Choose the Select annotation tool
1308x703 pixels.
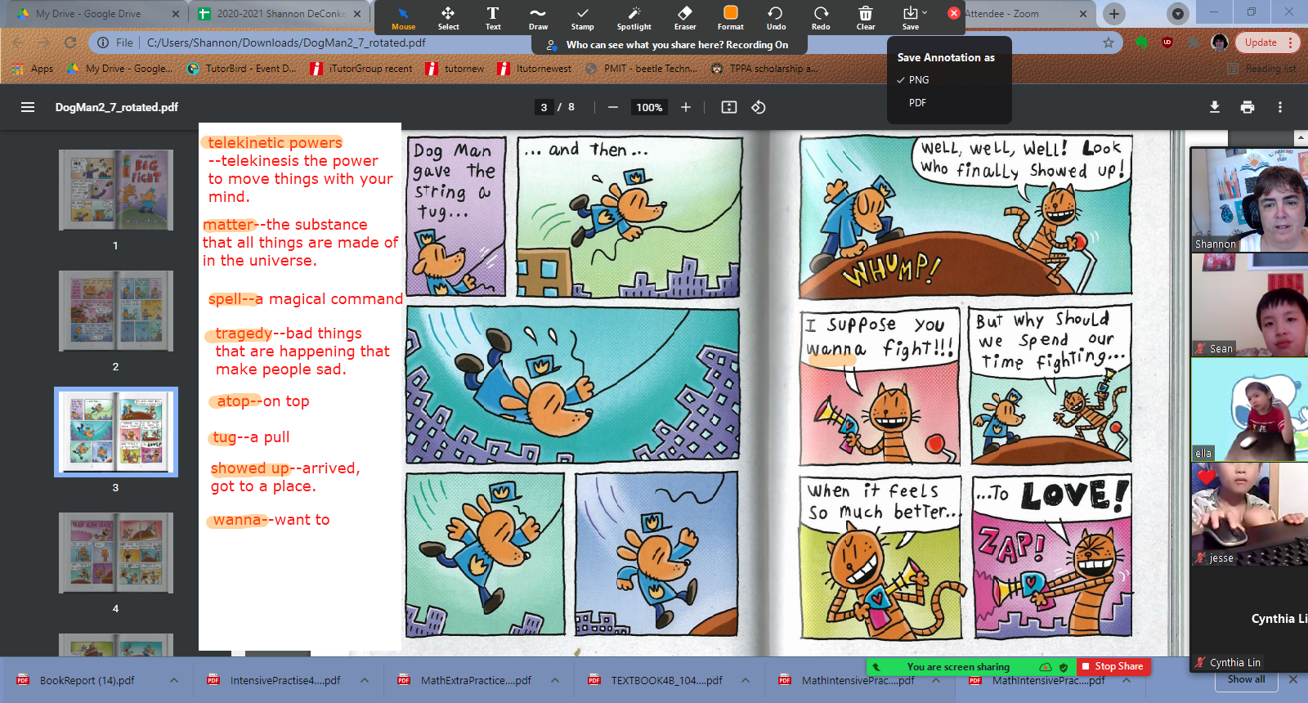[x=448, y=18]
